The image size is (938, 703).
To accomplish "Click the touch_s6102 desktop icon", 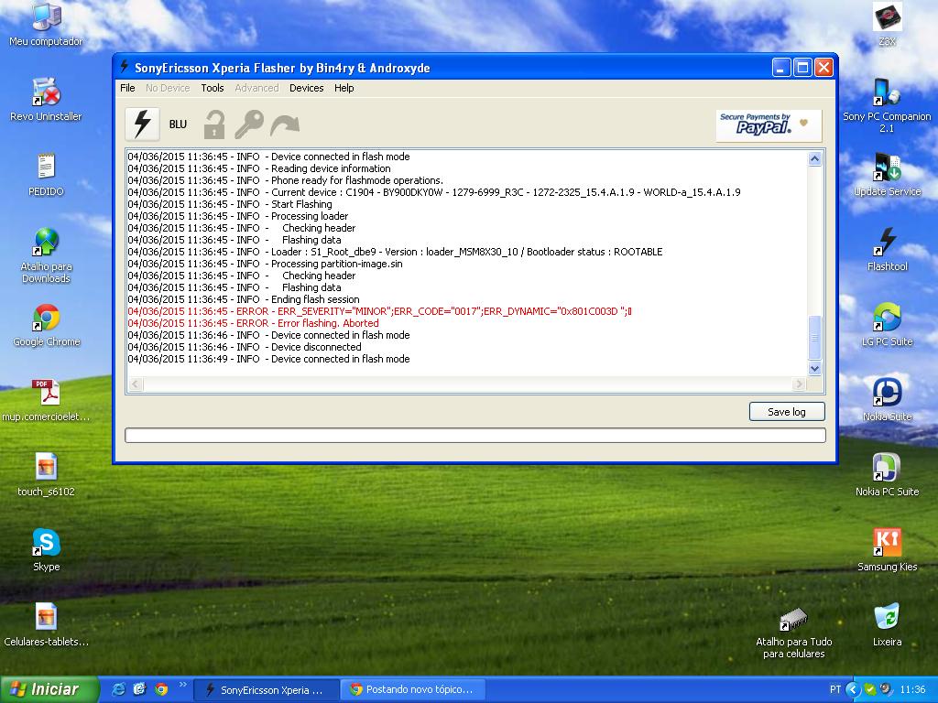I will point(46,475).
